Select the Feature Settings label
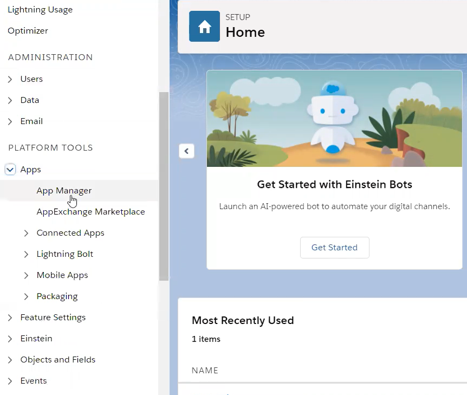This screenshot has height=395, width=467. pos(53,318)
